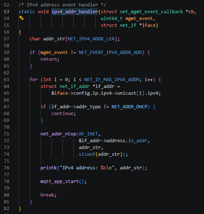Click the net_addr_ntop function call
This screenshot has width=204, height=214.
click(58, 134)
